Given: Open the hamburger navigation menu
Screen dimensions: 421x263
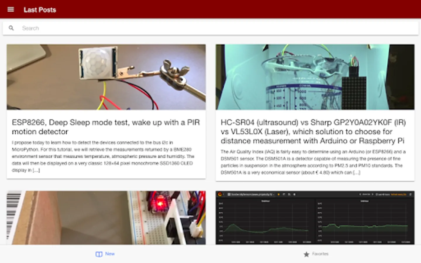Looking at the screenshot, I should pos(11,9).
